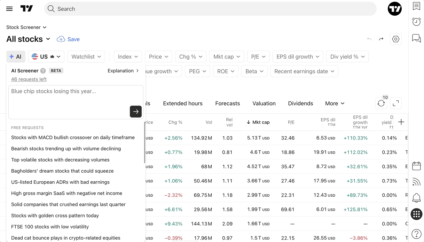Open the hamburger main menu
This screenshot has height=242, width=424.
point(9,9)
